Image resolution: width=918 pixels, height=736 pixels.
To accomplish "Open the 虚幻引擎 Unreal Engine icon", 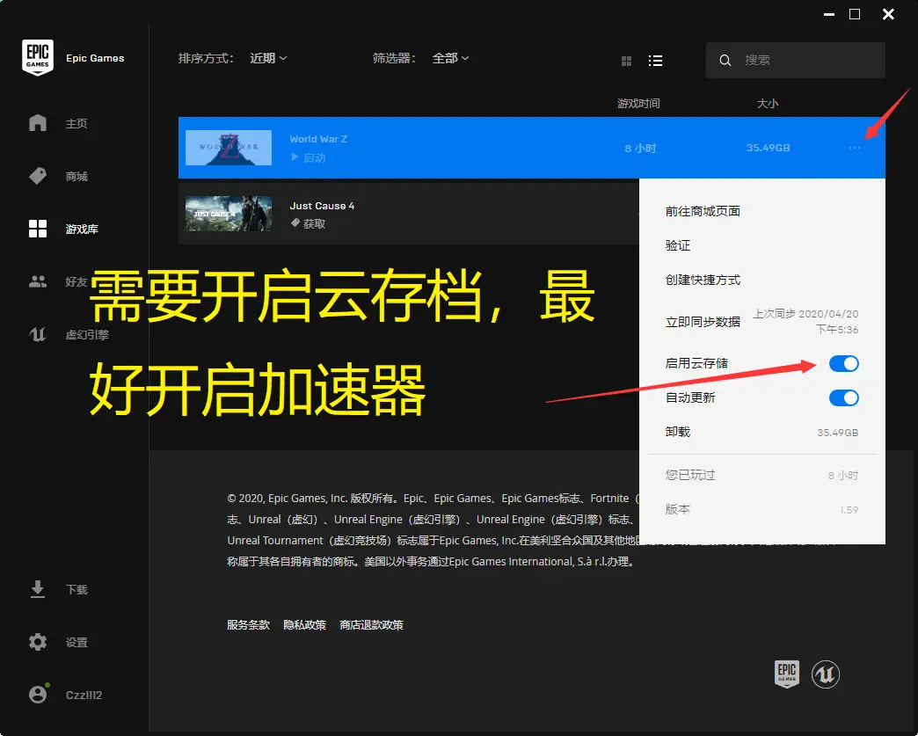I will [38, 334].
